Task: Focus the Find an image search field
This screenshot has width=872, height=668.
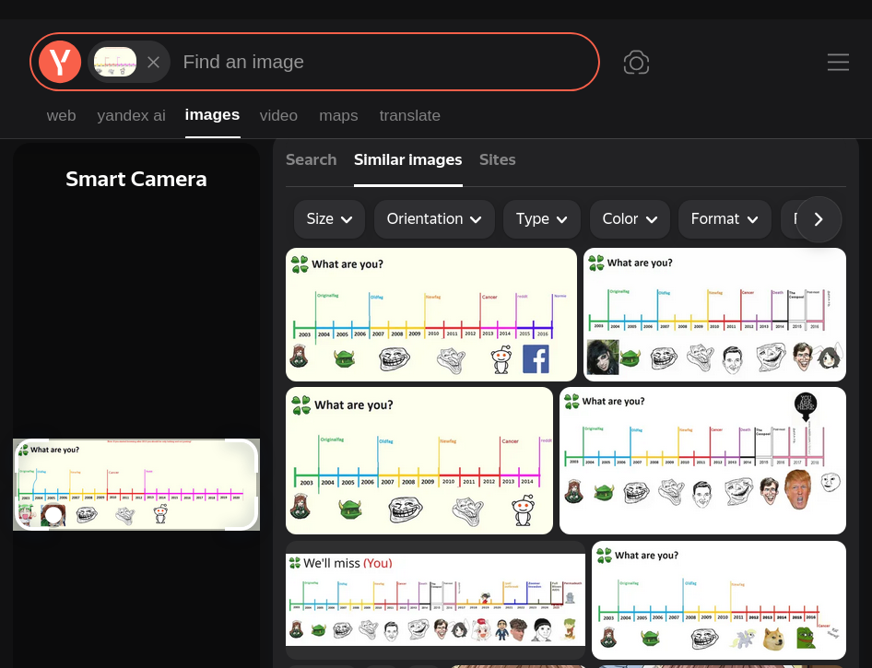Action: click(383, 62)
